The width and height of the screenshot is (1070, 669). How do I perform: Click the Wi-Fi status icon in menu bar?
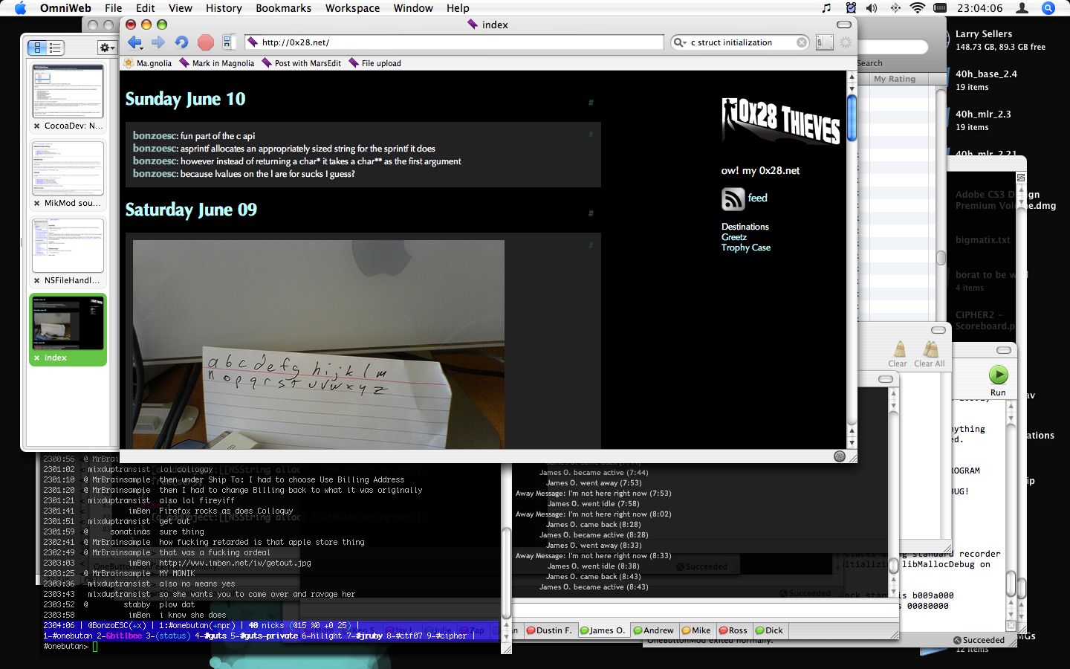coord(918,8)
